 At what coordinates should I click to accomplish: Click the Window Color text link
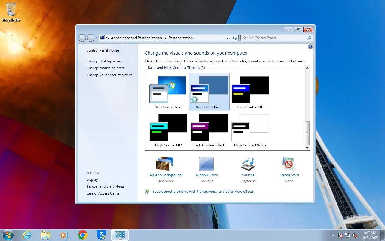point(207,175)
